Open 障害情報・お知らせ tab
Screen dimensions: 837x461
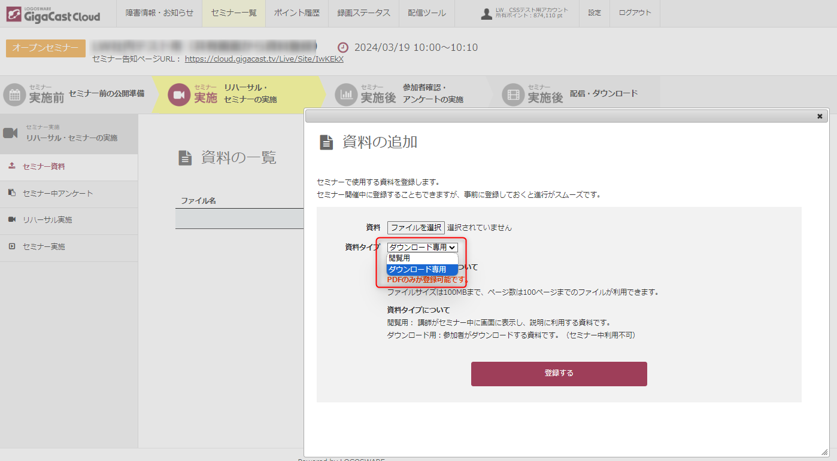click(159, 13)
